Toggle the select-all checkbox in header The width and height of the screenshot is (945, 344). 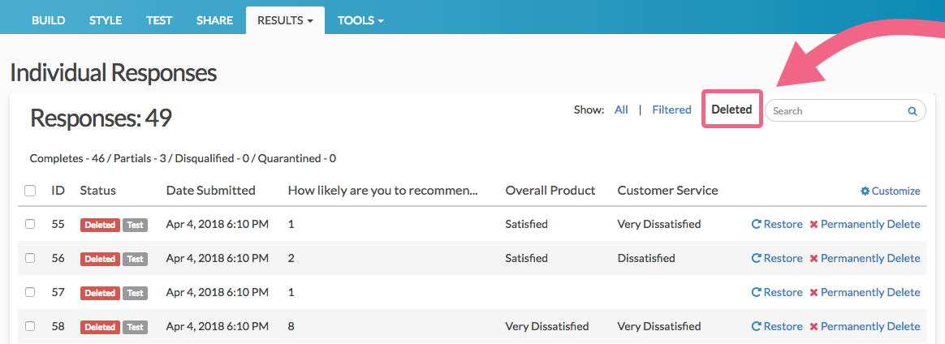[x=30, y=191]
